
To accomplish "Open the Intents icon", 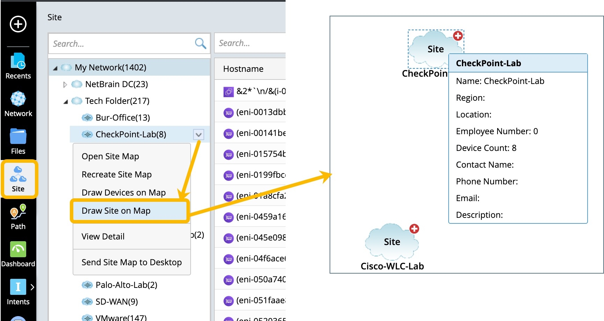I will (x=18, y=292).
